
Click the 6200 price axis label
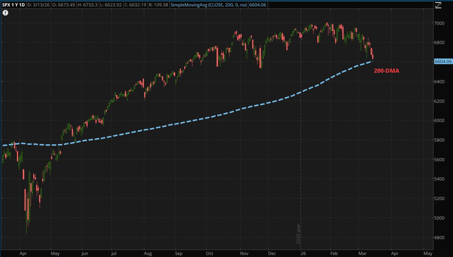pos(440,101)
